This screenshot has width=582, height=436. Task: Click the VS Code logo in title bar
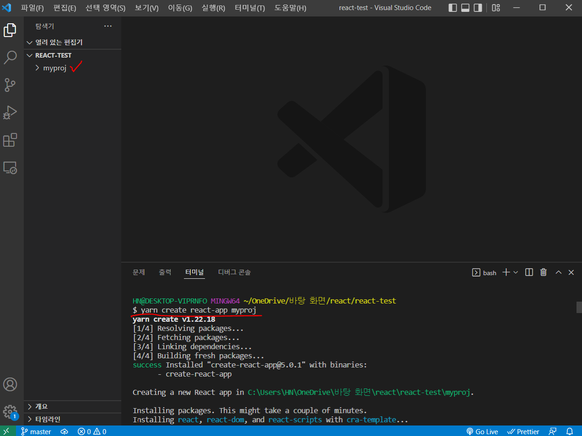tap(7, 7)
